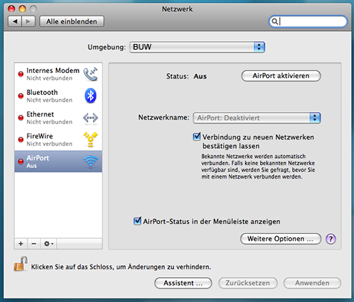Click the 'AirPort aktivieren' button
The image size is (354, 302).
281,76
